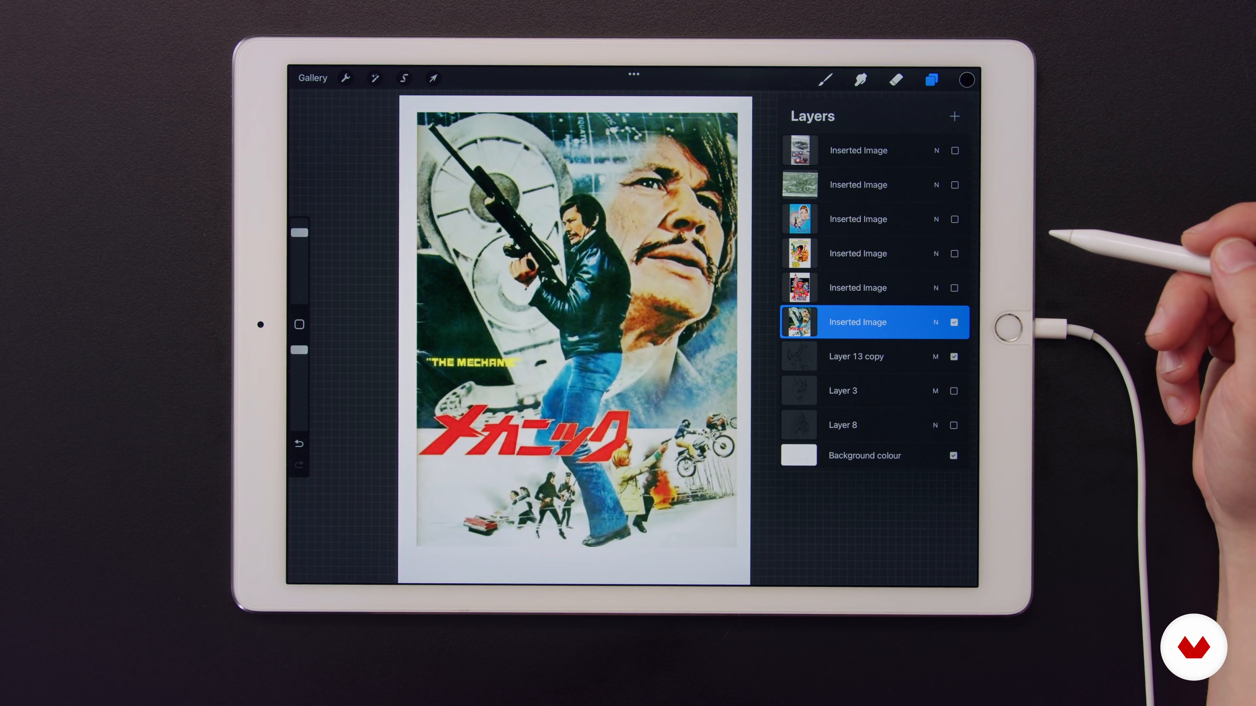
Task: Show the red poster Inserted Image layer
Action: coord(954,288)
